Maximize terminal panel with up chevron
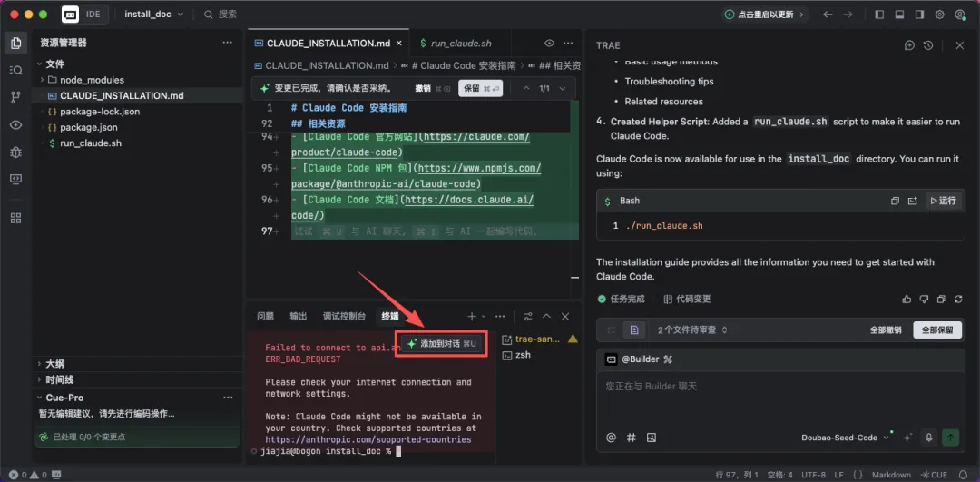This screenshot has width=980, height=482. click(547, 316)
